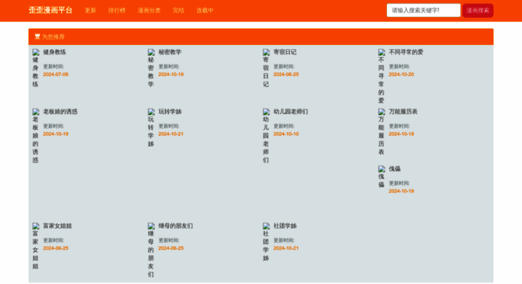Open the 老板娘的诱惑 title link
The height and width of the screenshot is (284, 522).
tap(60, 111)
